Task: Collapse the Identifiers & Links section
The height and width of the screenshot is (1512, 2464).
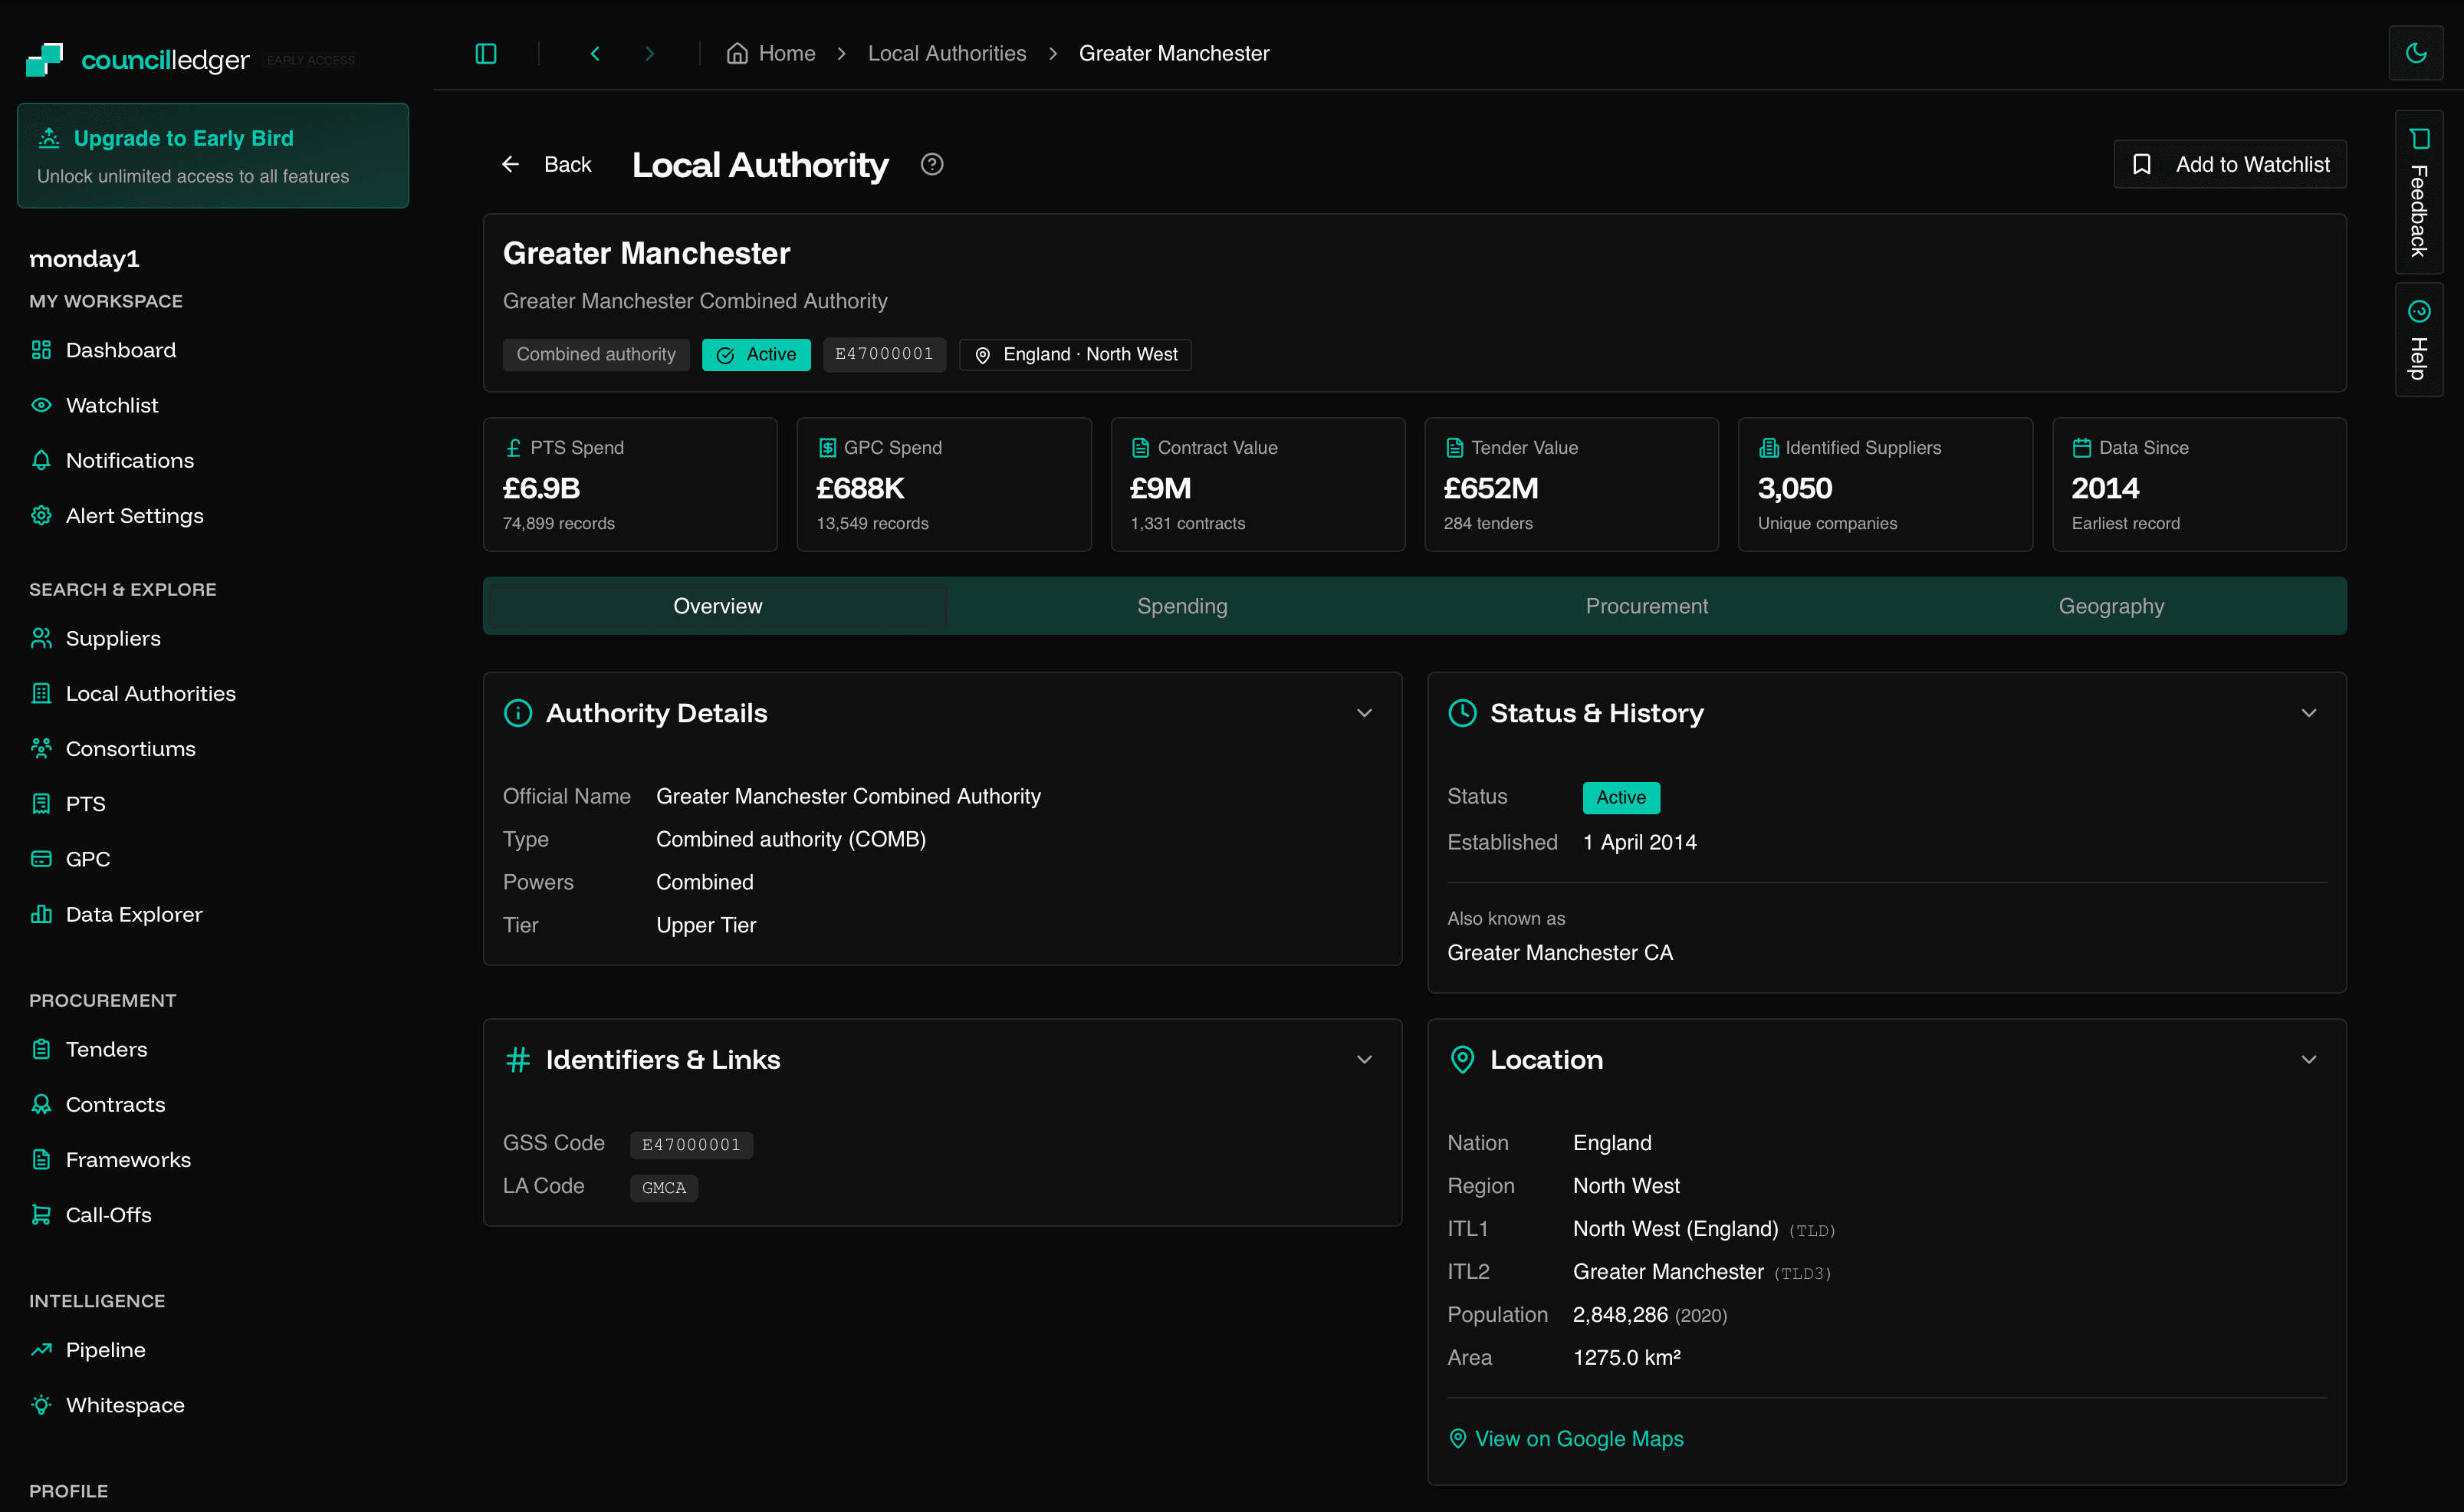Action: pyautogui.click(x=1364, y=1059)
